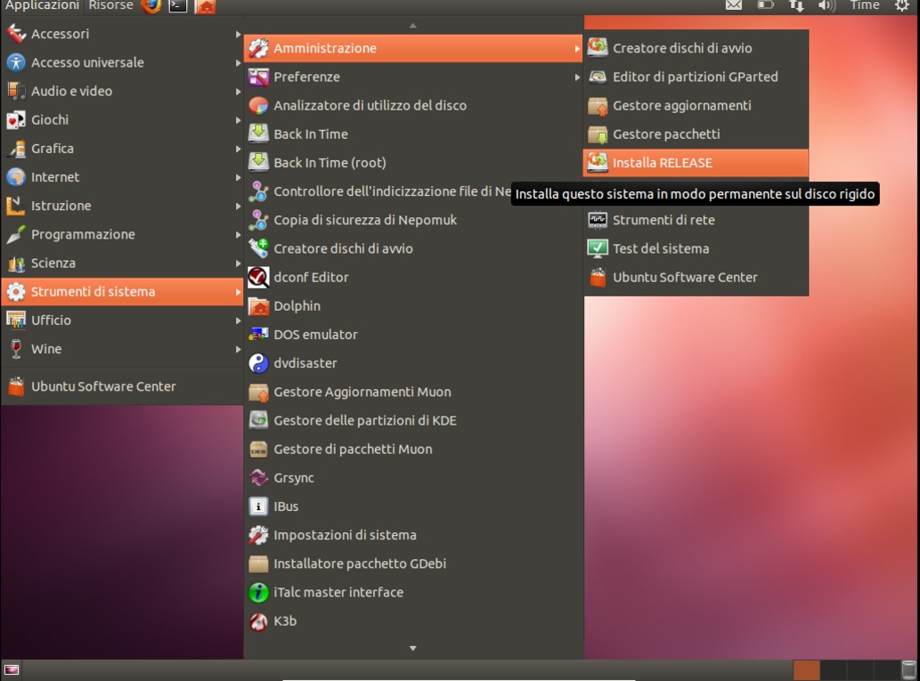
Task: Click the dconf Editor icon
Action: [x=258, y=278]
